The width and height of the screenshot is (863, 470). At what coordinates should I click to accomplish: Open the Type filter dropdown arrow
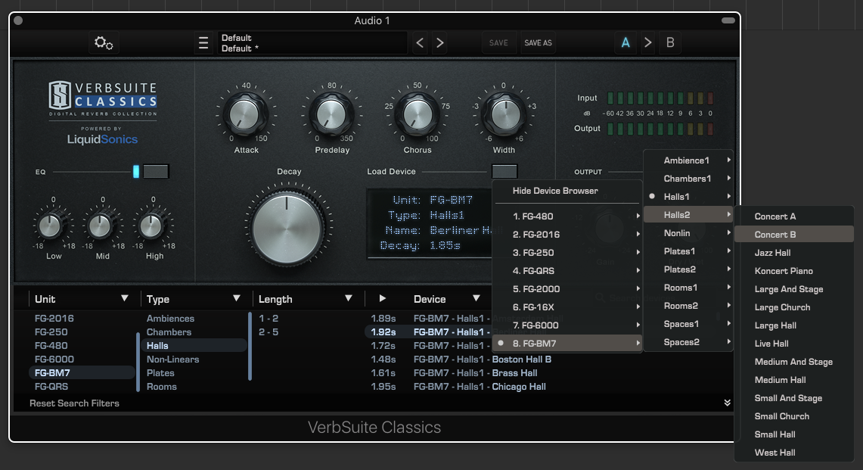tap(236, 298)
